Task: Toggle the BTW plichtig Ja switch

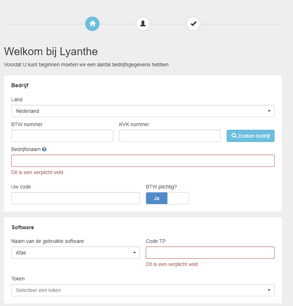Action: tap(157, 198)
